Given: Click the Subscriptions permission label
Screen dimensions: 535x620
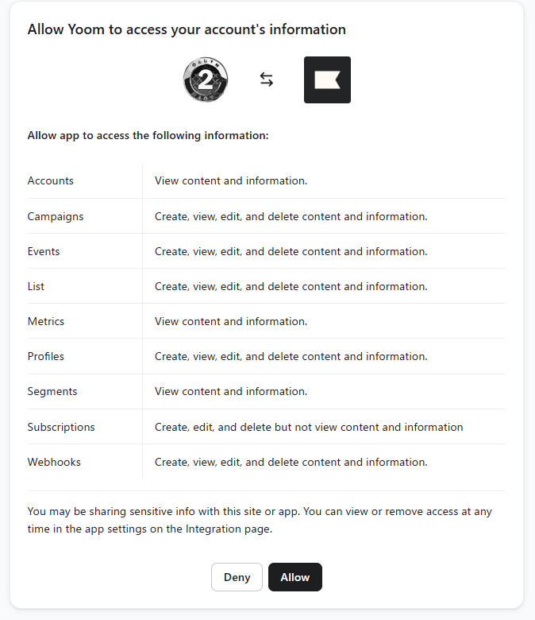Looking at the screenshot, I should pos(61,427).
